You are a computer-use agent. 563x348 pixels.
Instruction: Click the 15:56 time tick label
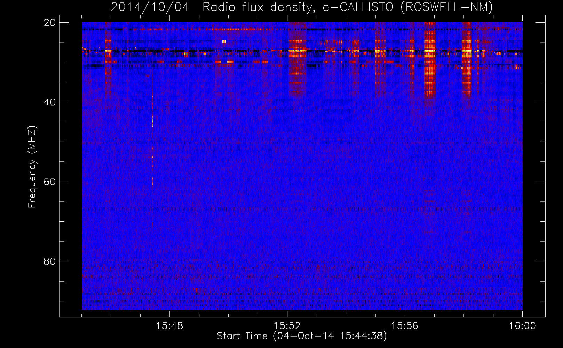pyautogui.click(x=405, y=326)
